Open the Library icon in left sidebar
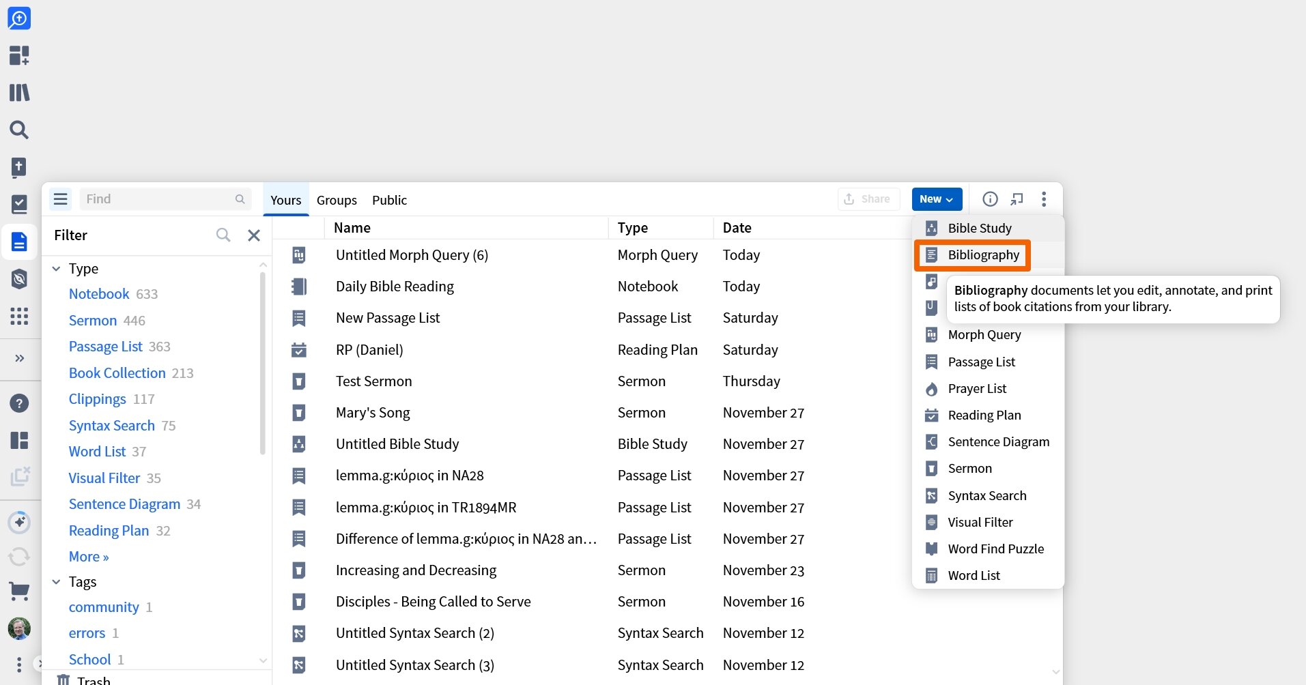Image resolution: width=1306 pixels, height=685 pixels. (19, 92)
